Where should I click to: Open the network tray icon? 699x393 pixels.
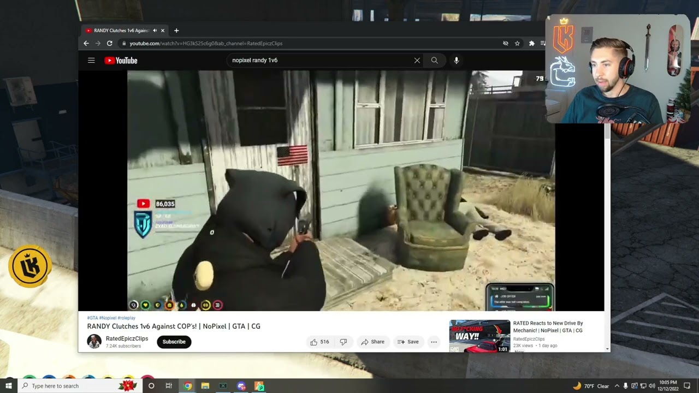click(x=643, y=386)
